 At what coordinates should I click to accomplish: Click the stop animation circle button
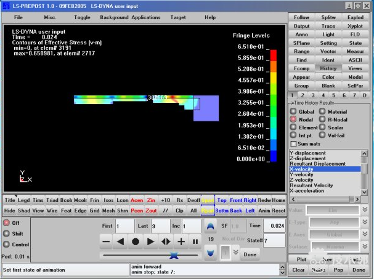point(136,241)
